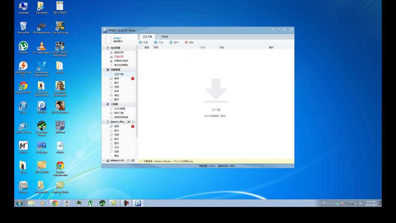396x223 pixels.
Task: Open the Google Chrome desktop shortcut
Action: pyautogui.click(x=23, y=88)
